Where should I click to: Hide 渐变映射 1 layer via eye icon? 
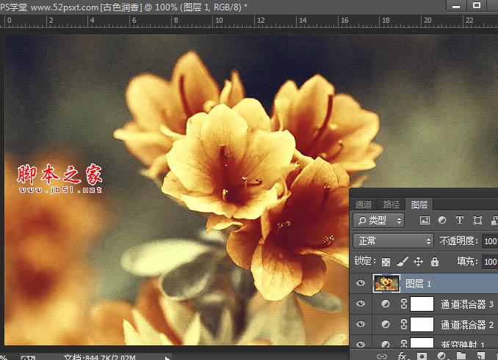361,344
